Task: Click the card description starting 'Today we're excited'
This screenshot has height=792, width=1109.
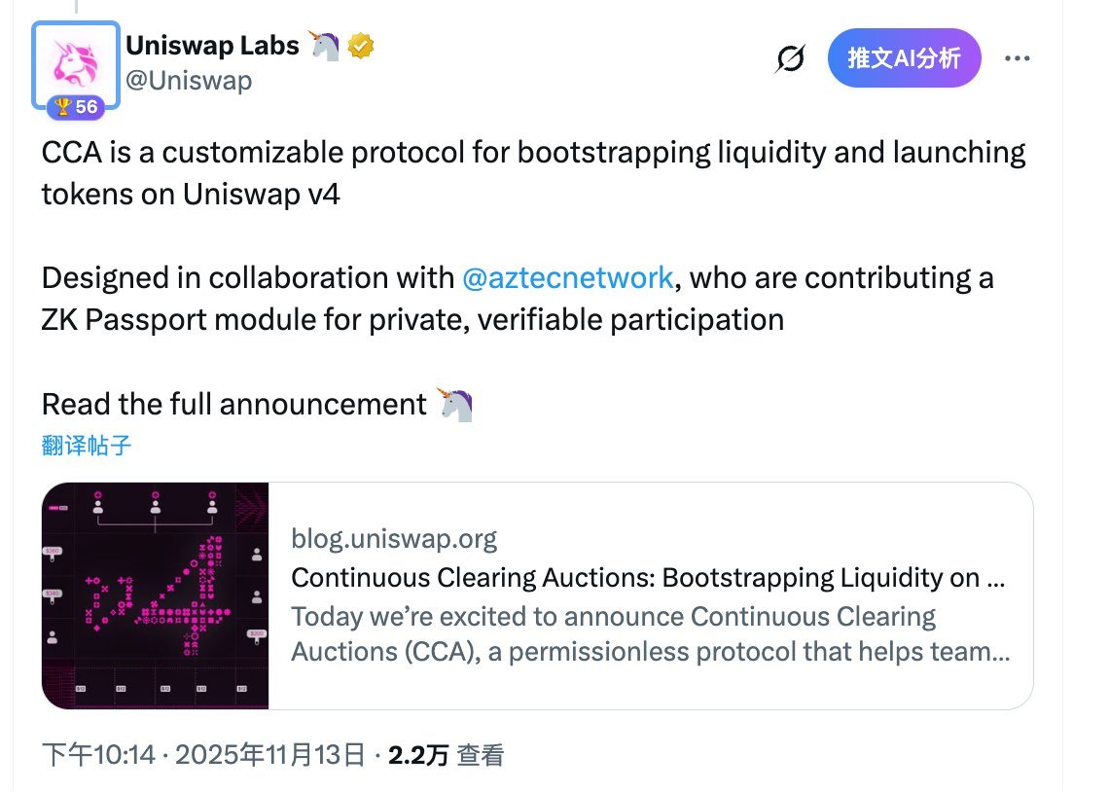Action: (x=648, y=633)
